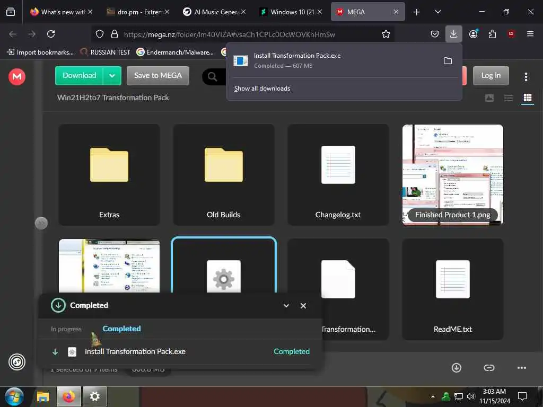Image resolution: width=543 pixels, height=407 pixels.
Task: Click the Save to Pocket icon
Action: click(435, 34)
